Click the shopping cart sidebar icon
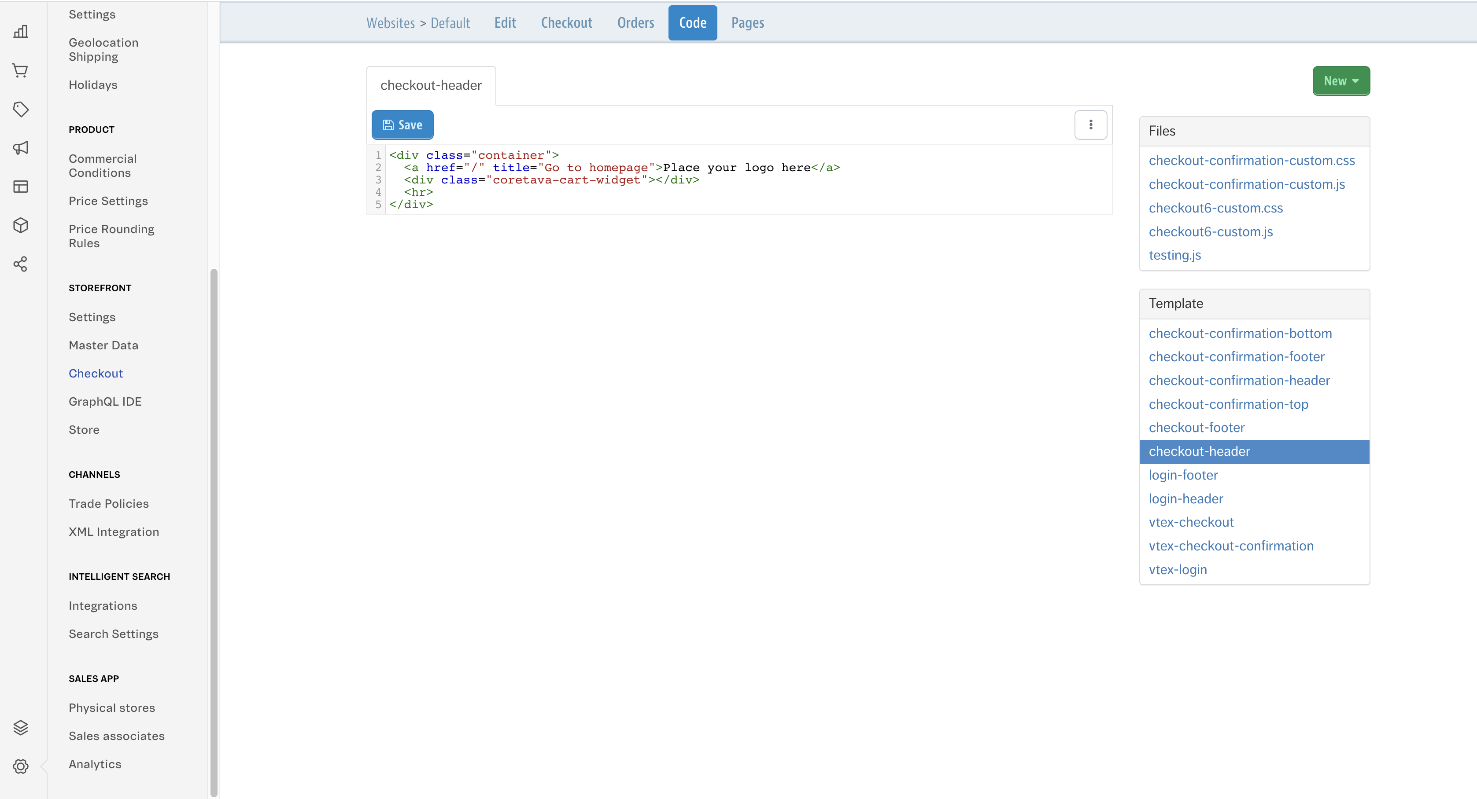Image resolution: width=1477 pixels, height=799 pixels. tap(21, 70)
